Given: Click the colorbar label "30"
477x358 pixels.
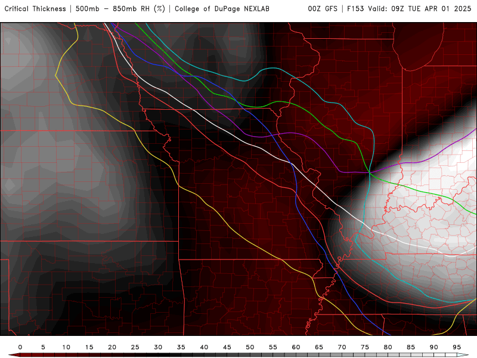Looking at the screenshot, I should [158, 347].
